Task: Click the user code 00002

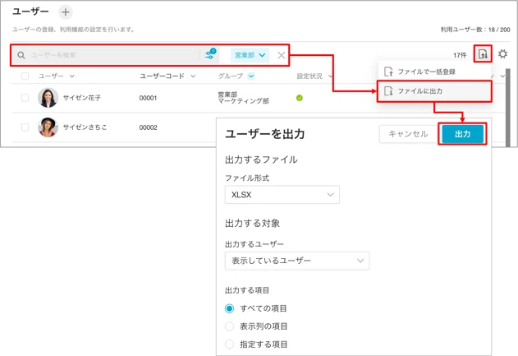Action: click(148, 127)
